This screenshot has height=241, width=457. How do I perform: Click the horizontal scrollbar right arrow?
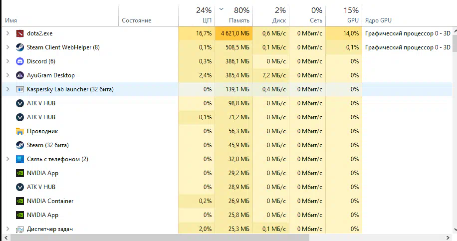(x=448, y=238)
